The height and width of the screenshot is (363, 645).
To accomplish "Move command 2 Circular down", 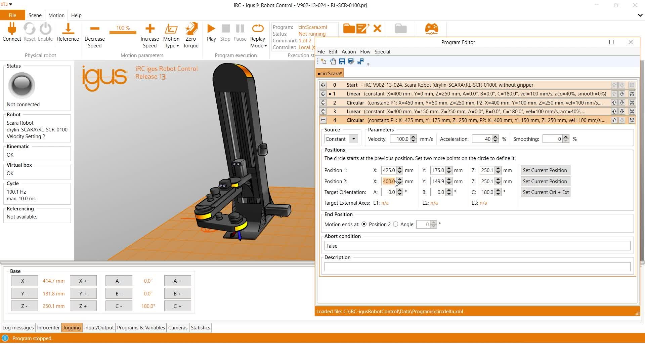I will tap(622, 103).
